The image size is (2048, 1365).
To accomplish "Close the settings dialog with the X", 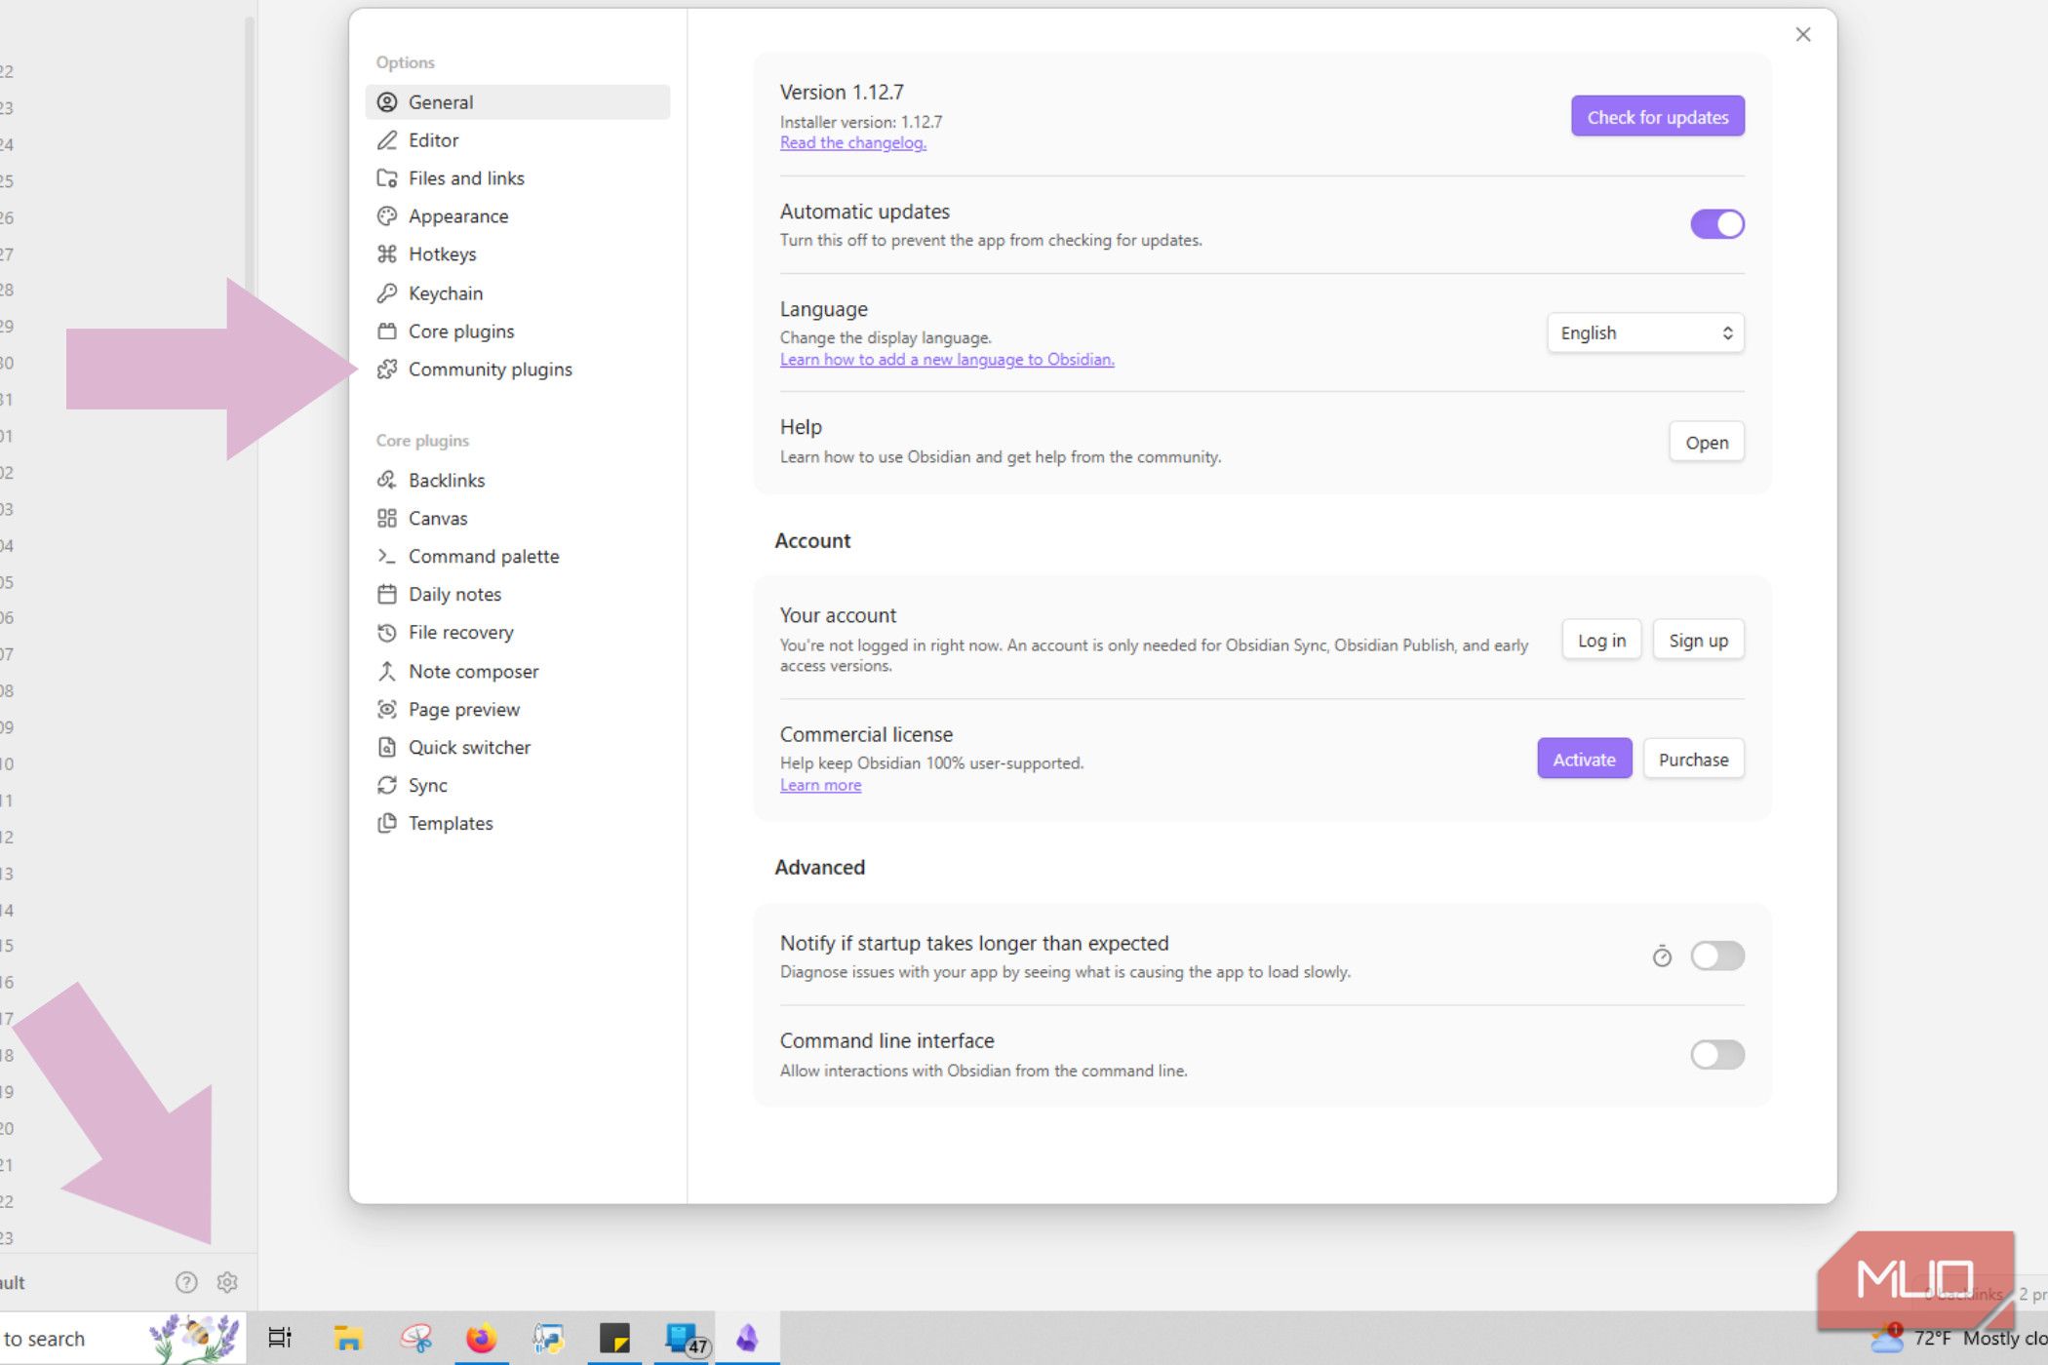I will click(1803, 35).
